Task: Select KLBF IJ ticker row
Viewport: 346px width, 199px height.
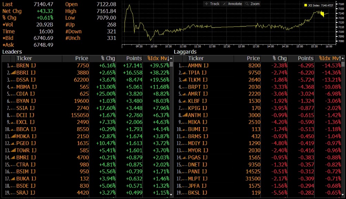Action: click(258, 101)
